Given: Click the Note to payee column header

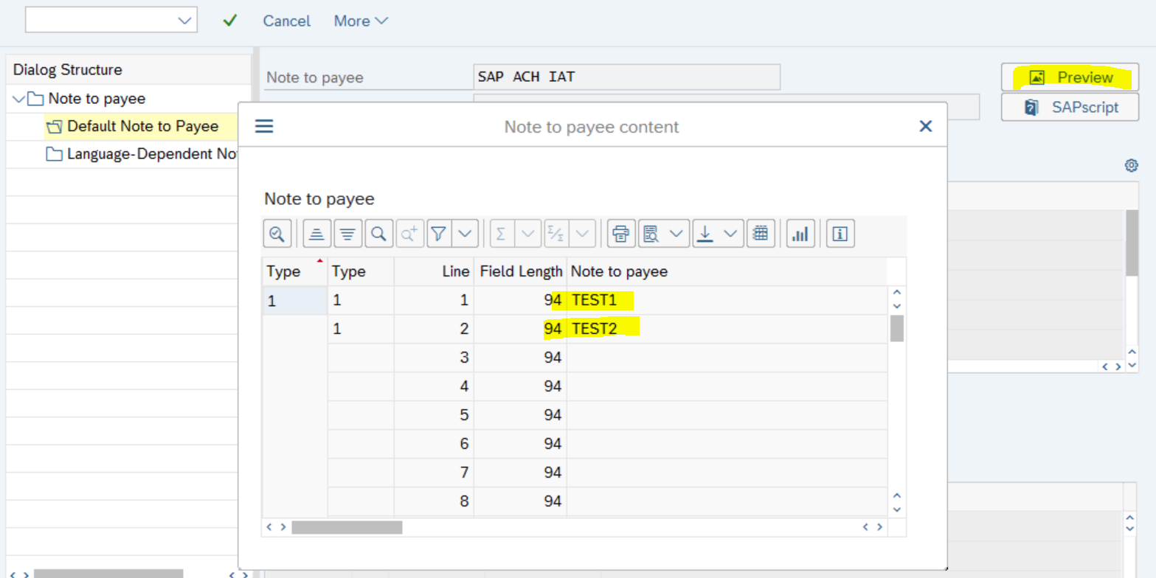Looking at the screenshot, I should pos(727,271).
